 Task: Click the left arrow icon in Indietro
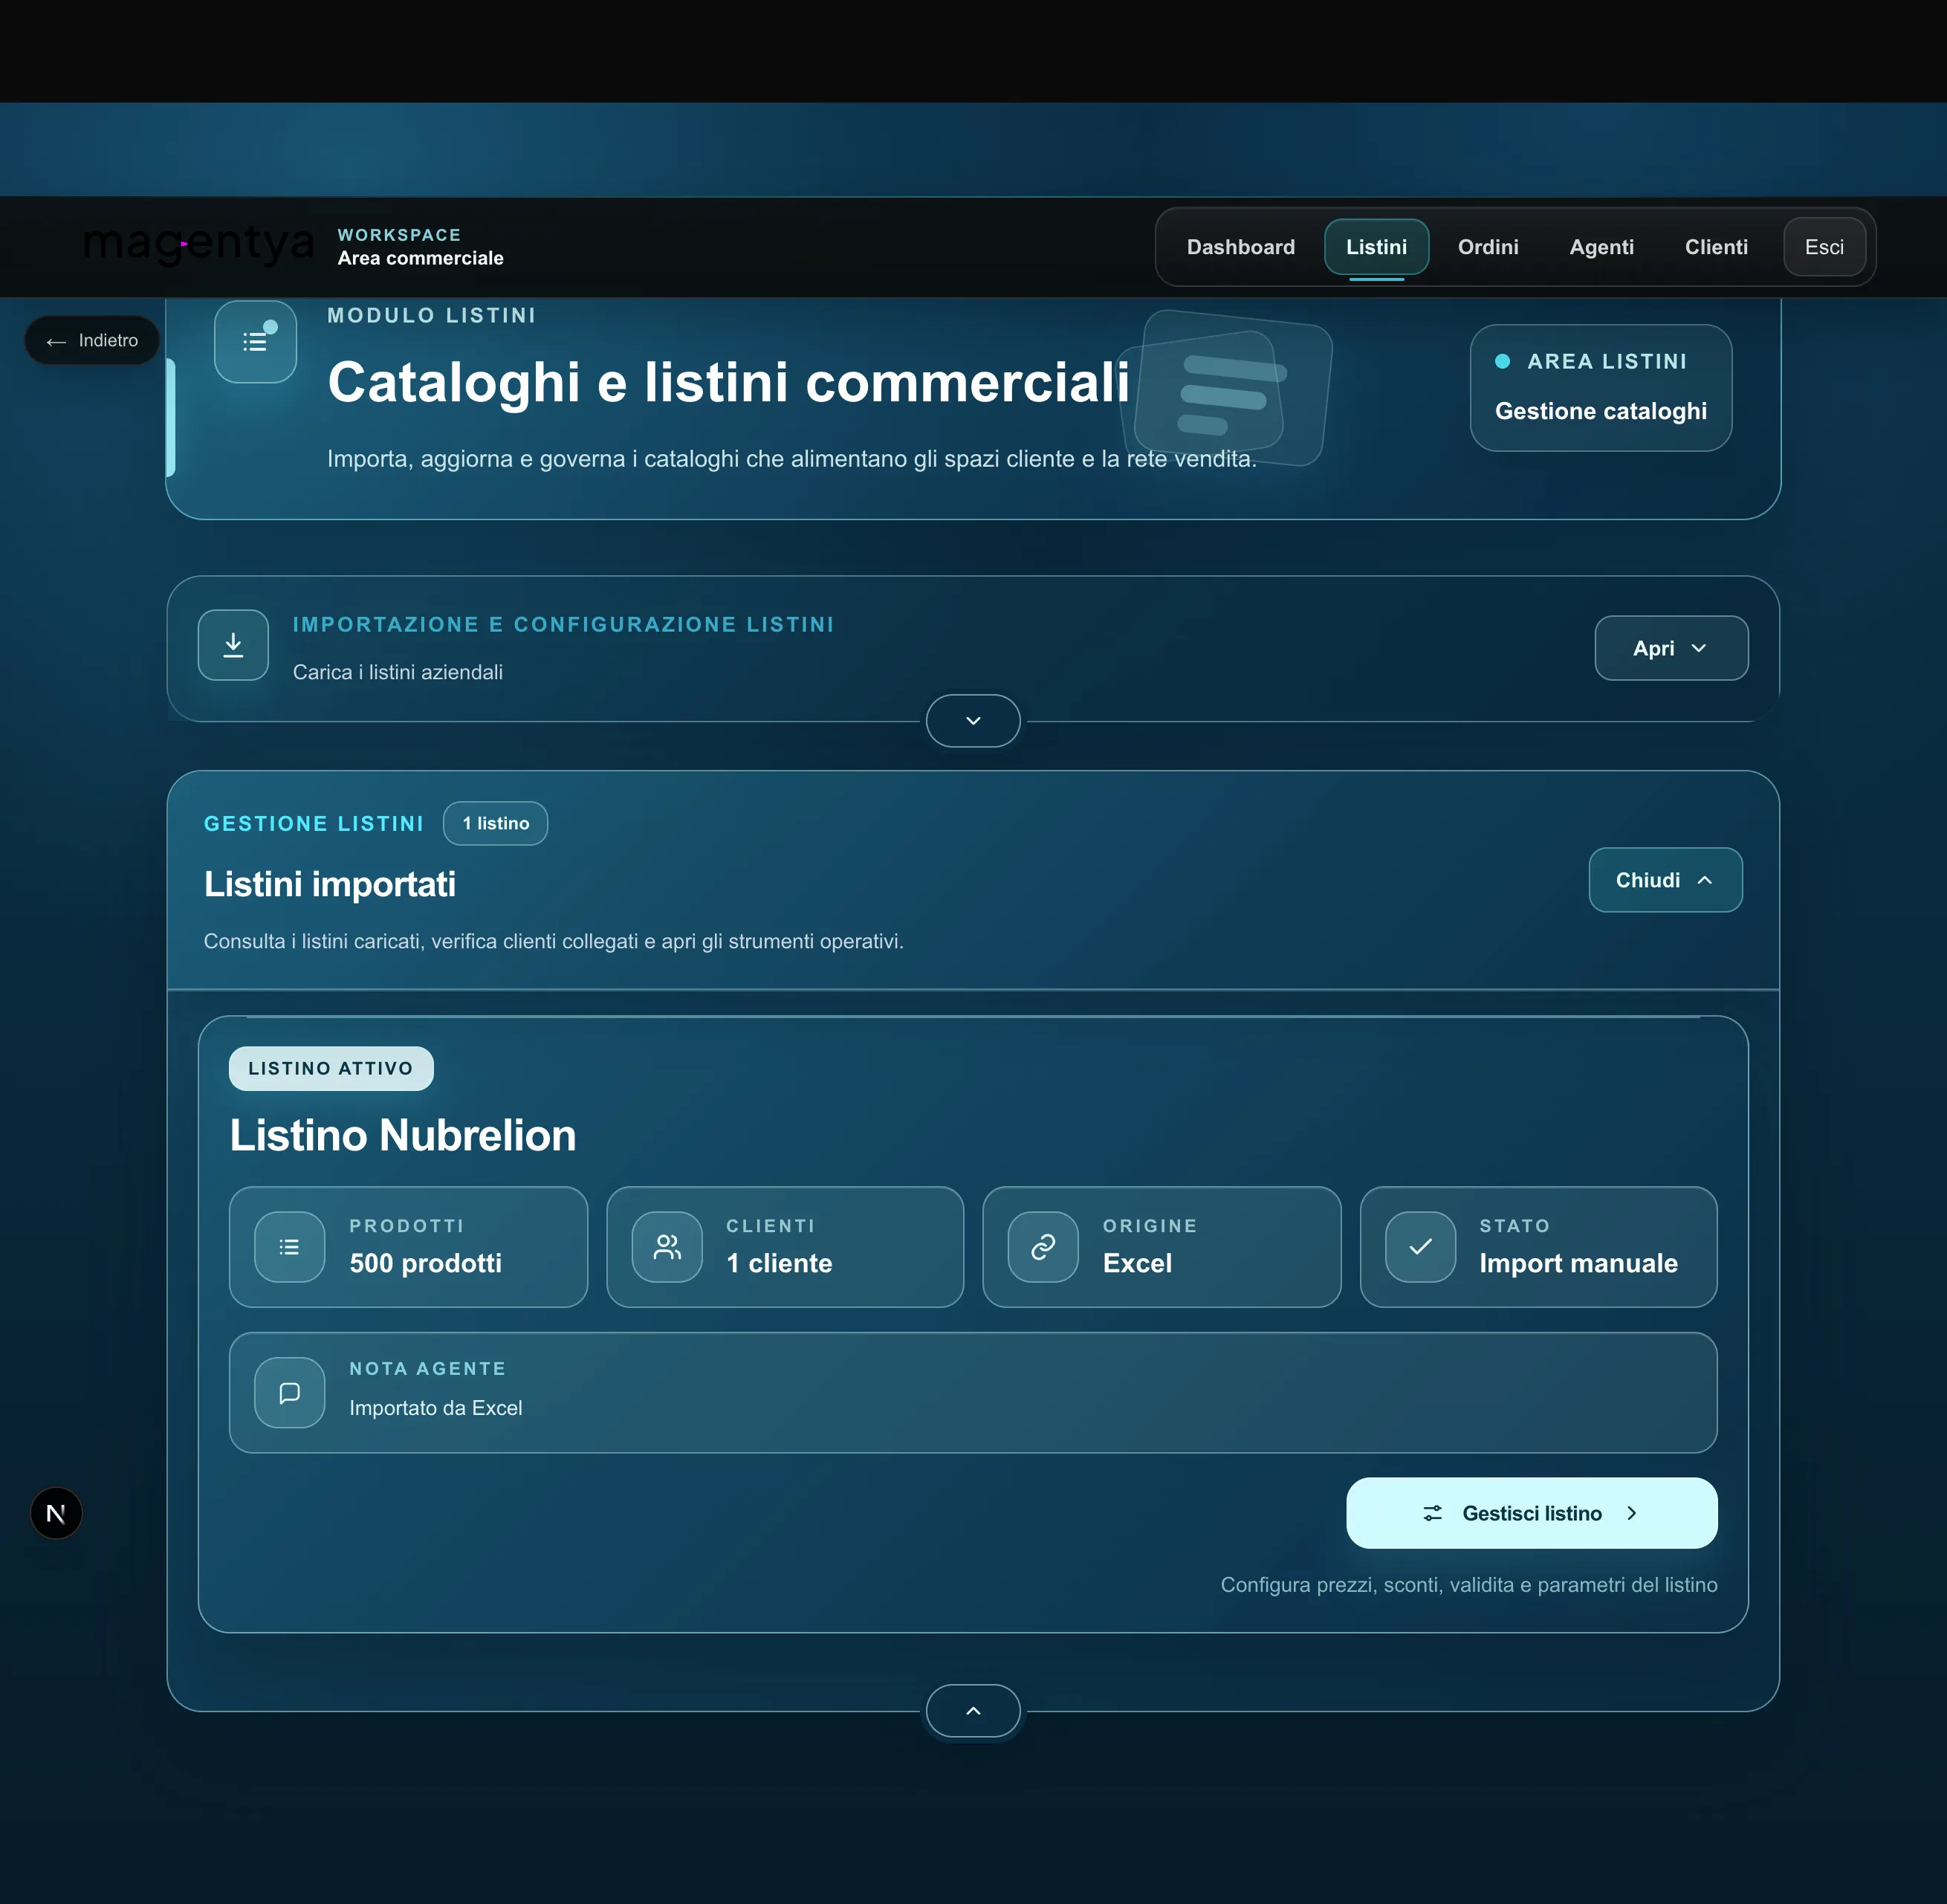56,342
